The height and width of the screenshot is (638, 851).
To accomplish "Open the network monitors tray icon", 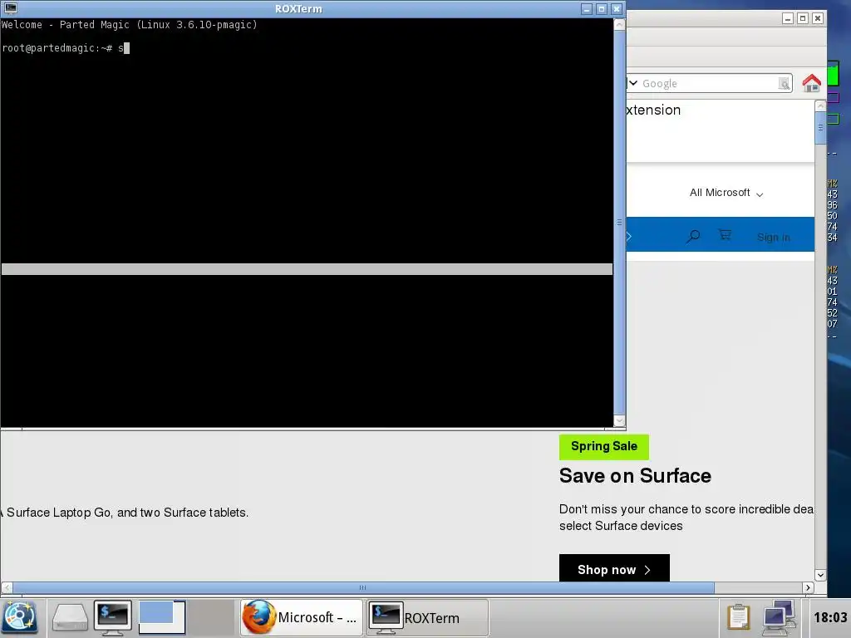I will click(779, 617).
